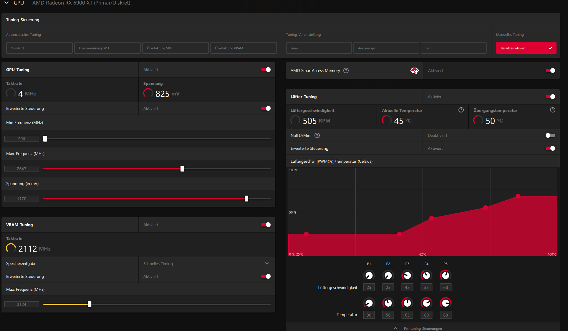Image resolution: width=568 pixels, height=331 pixels.
Task: Turn off the VRAM-Tuning switch
Action: coord(266,225)
